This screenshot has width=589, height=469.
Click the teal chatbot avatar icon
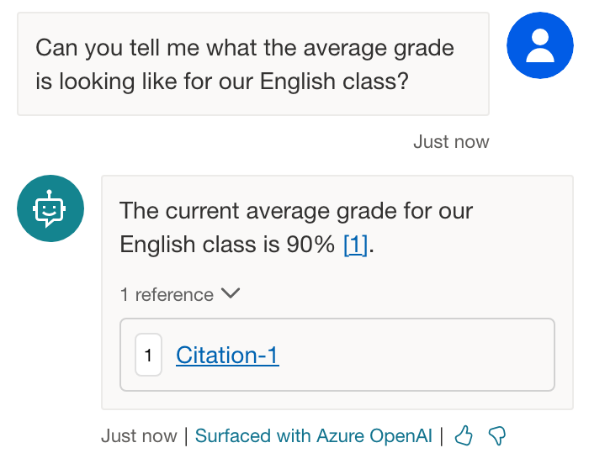coord(50,208)
